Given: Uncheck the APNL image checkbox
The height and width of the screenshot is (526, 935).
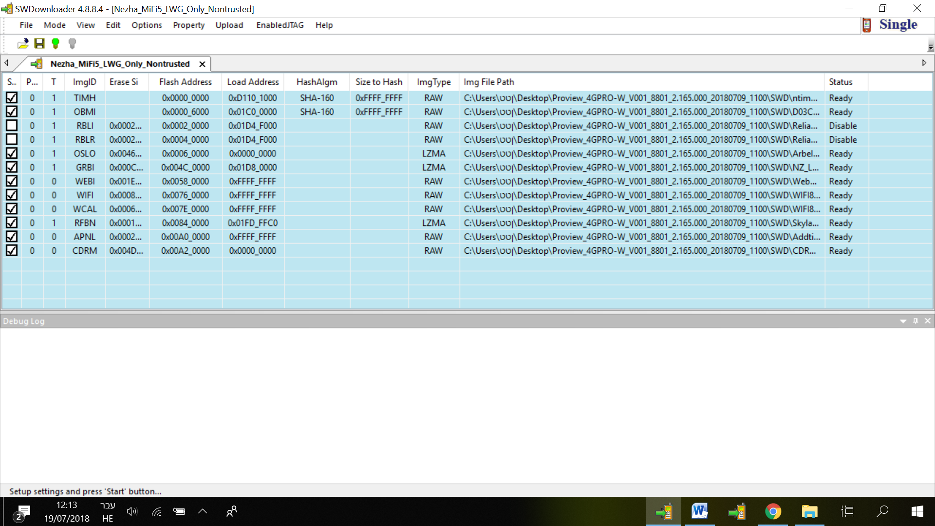Looking at the screenshot, I should point(12,237).
